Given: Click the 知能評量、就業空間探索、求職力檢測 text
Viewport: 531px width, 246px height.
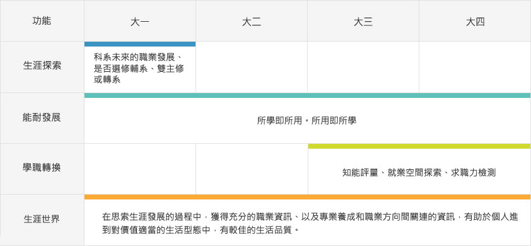Looking at the screenshot, I should pos(418,172).
